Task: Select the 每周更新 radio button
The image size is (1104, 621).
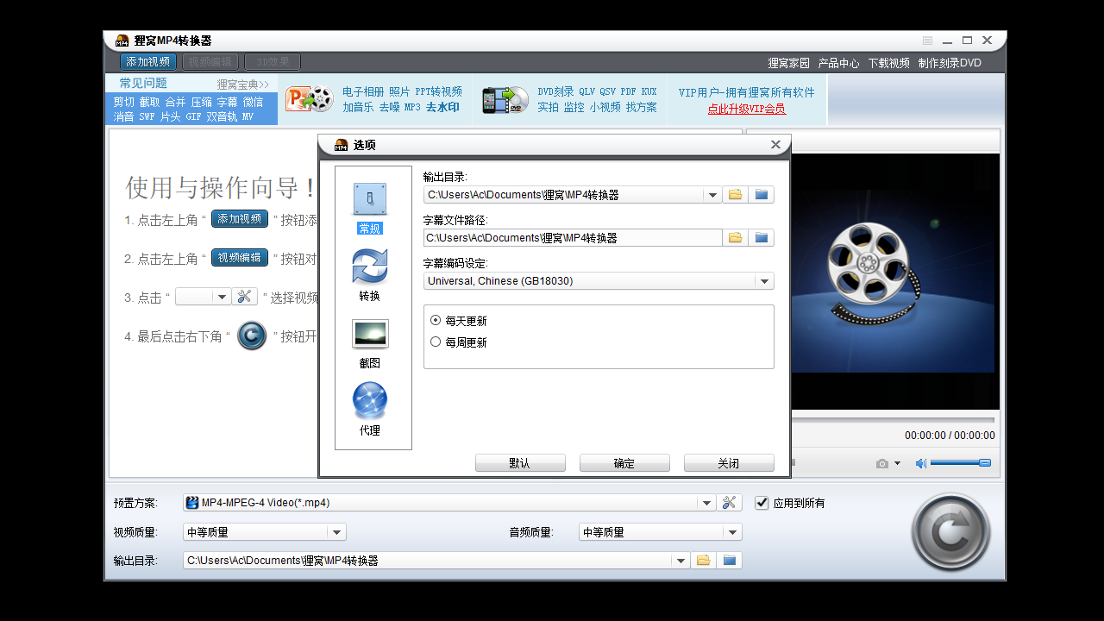Action: coord(436,342)
